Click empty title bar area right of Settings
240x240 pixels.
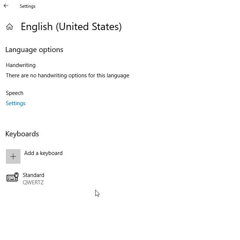pos(128,6)
